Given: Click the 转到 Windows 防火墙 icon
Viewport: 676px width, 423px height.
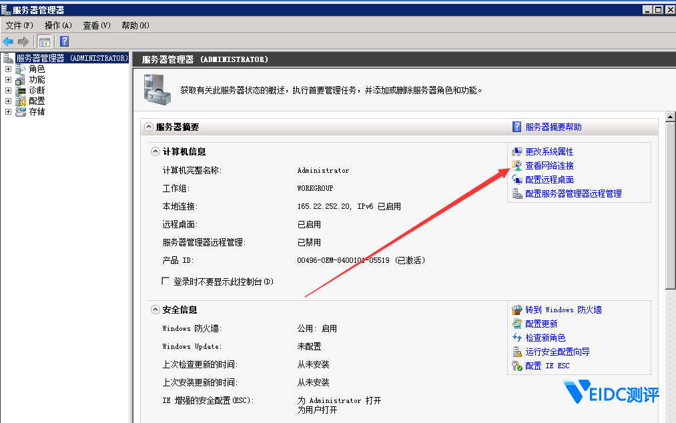Looking at the screenshot, I should click(x=517, y=310).
